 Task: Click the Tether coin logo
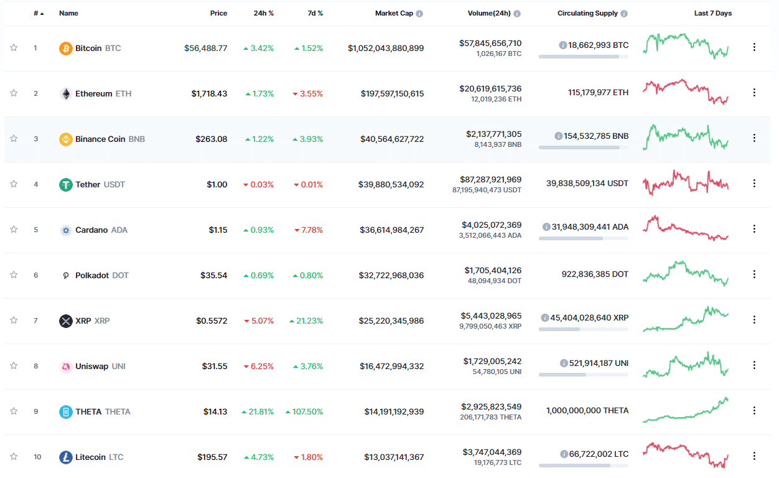pos(66,184)
